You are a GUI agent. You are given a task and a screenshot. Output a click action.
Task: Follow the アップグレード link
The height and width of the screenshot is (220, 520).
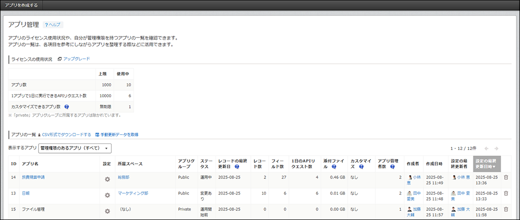(77, 59)
